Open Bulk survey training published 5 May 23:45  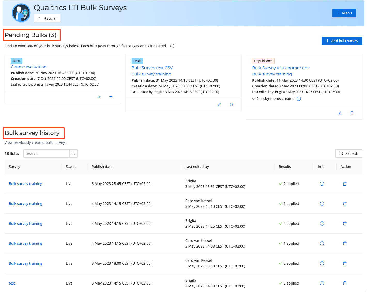tap(25, 184)
